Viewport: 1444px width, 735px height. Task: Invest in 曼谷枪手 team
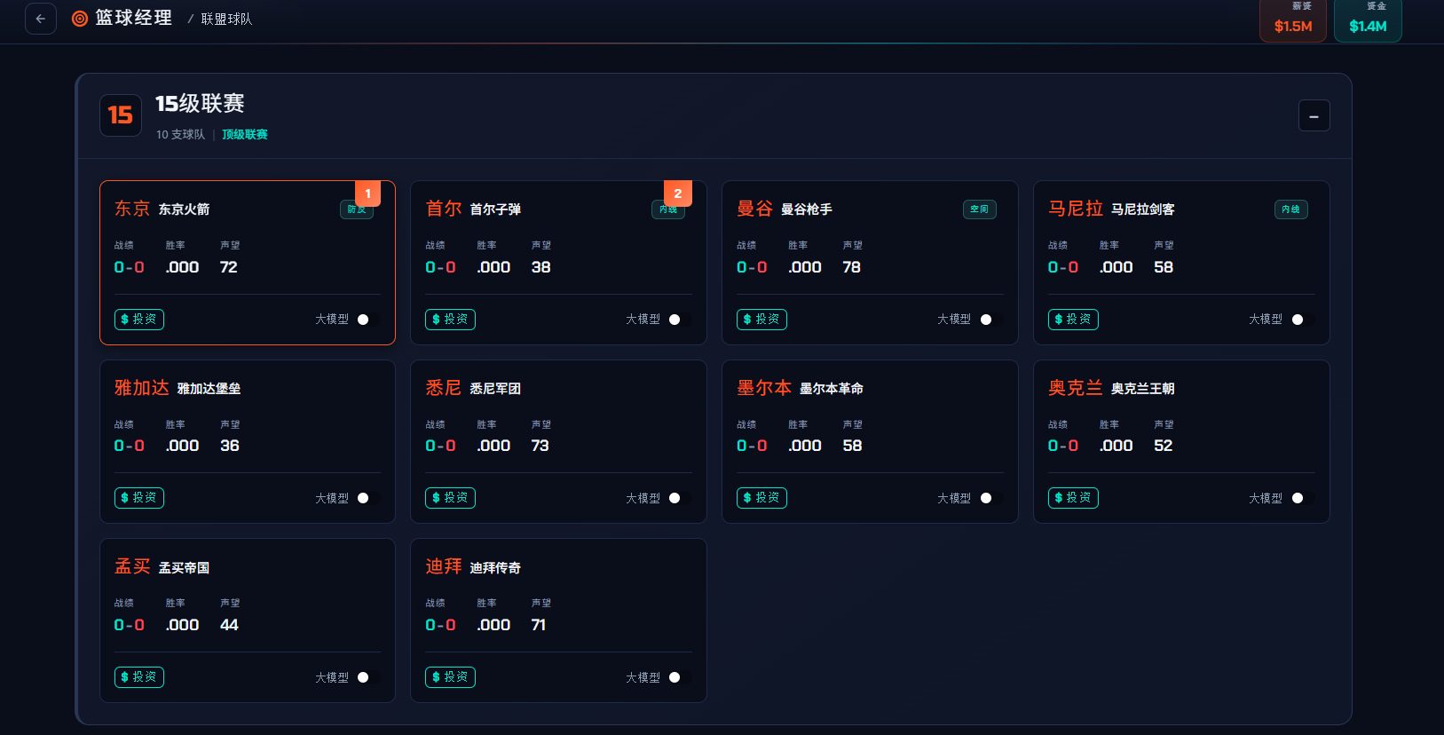tap(761, 320)
